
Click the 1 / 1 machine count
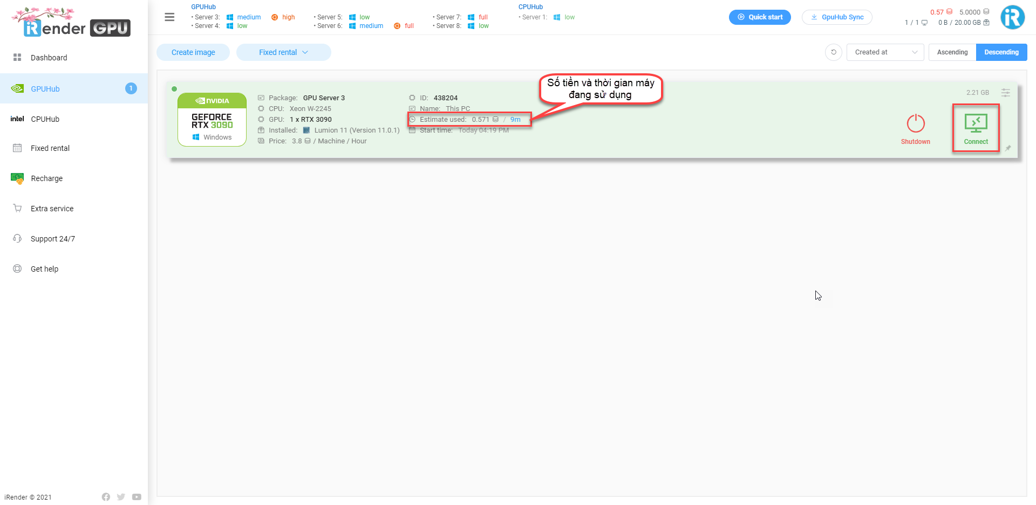click(916, 23)
